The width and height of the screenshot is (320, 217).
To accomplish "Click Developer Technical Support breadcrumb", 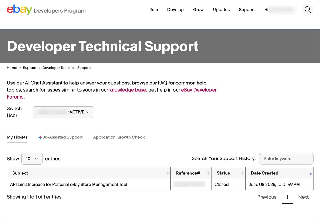I will [x=67, y=68].
